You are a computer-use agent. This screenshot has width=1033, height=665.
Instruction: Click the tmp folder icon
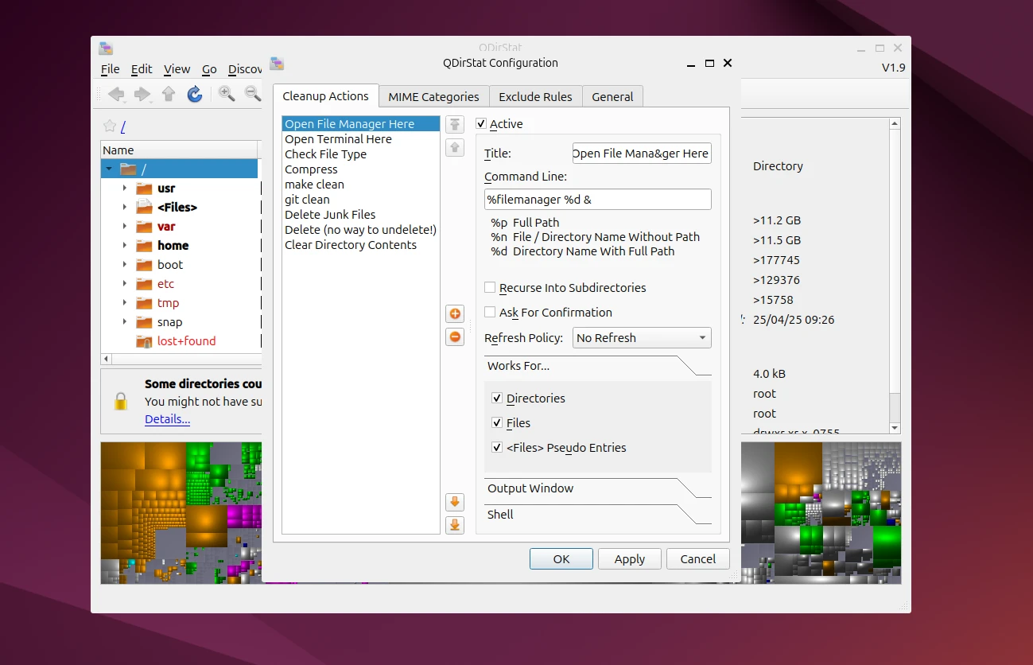pyautogui.click(x=144, y=303)
